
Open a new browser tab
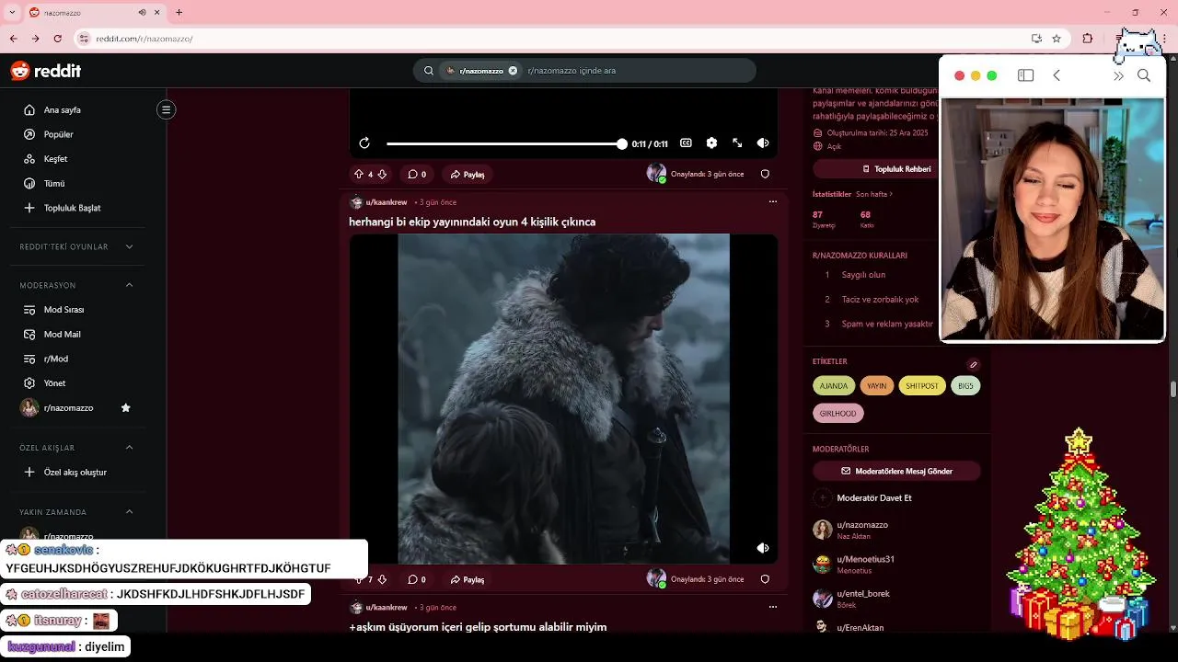tap(179, 12)
